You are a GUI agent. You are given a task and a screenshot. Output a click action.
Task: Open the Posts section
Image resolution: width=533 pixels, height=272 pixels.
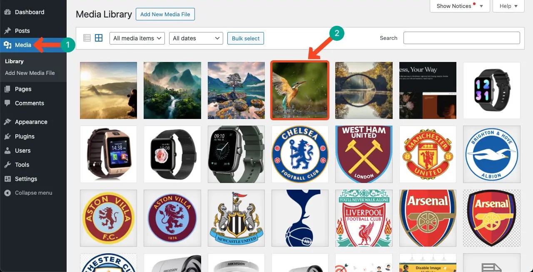coord(24,31)
